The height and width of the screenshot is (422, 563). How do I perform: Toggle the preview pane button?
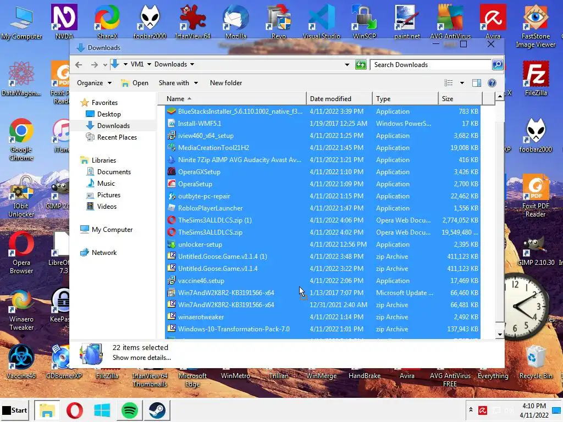click(x=477, y=83)
